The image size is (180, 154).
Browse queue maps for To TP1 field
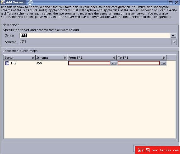(163, 63)
